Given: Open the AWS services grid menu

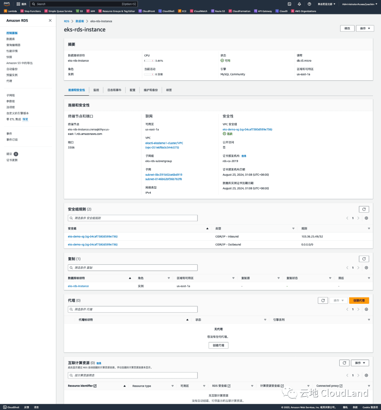Looking at the screenshot, I should [x=18, y=4].
